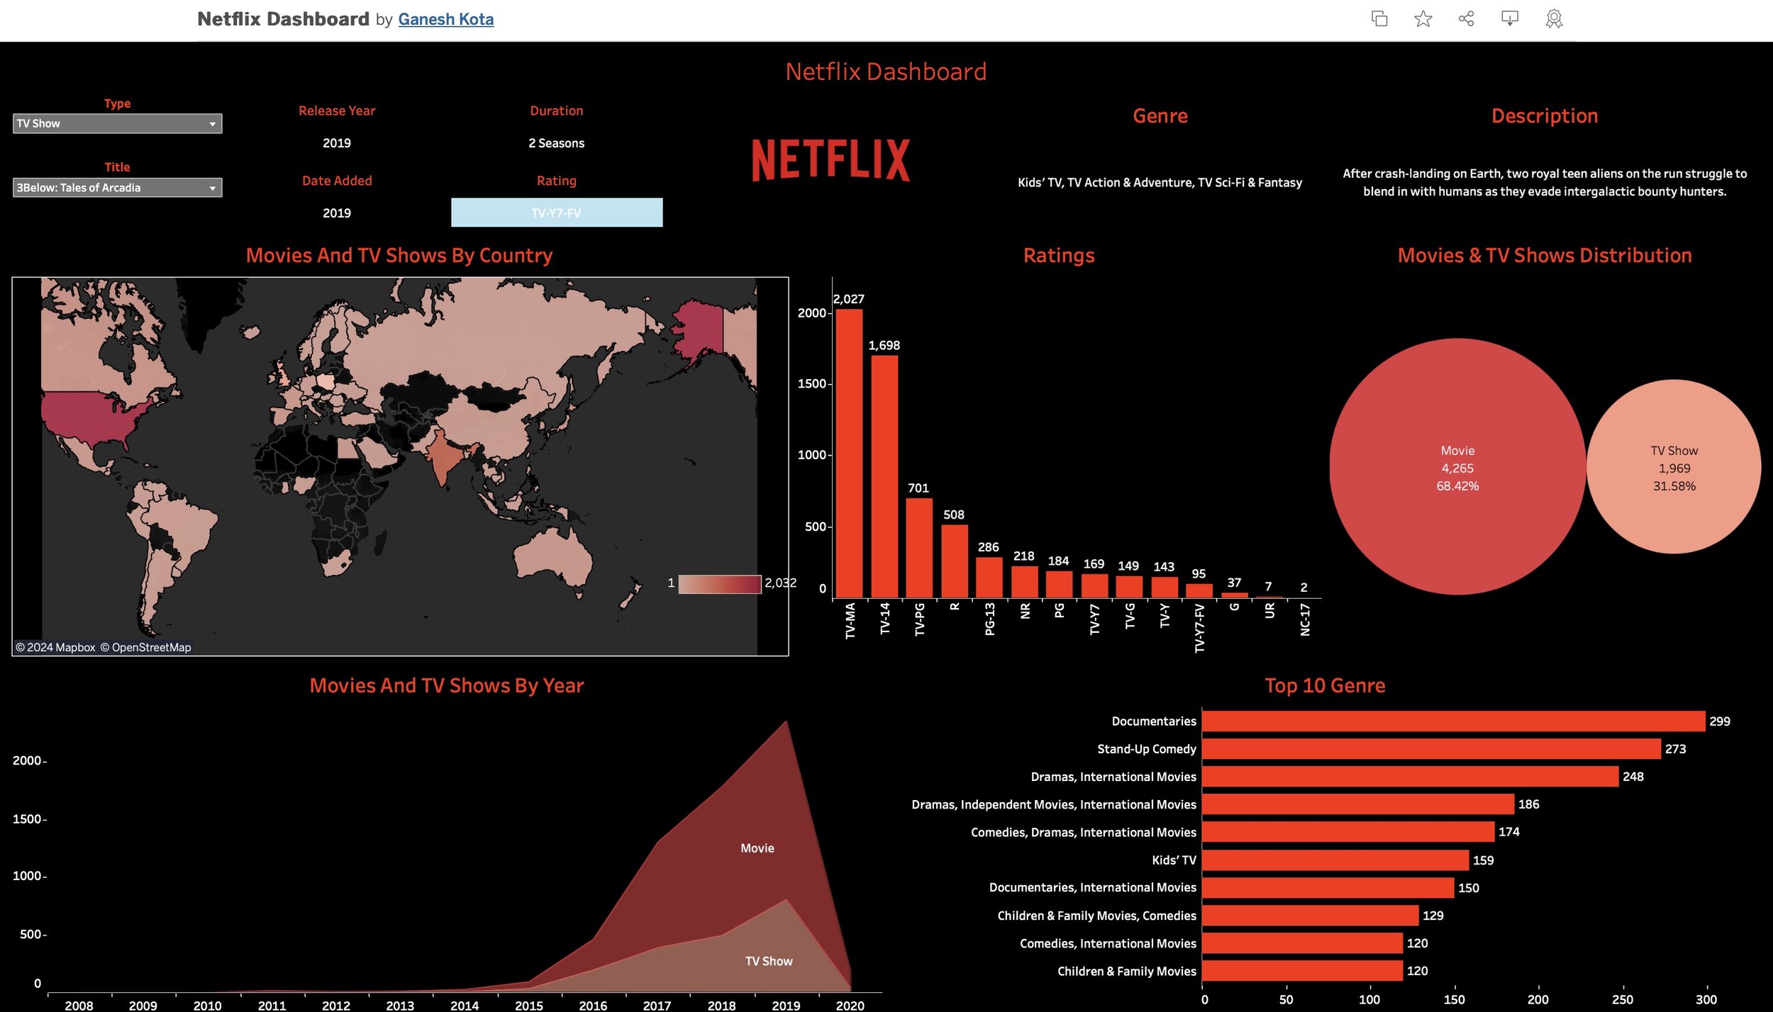
Task: Open the Mapbox attribution link
Action: [55, 647]
